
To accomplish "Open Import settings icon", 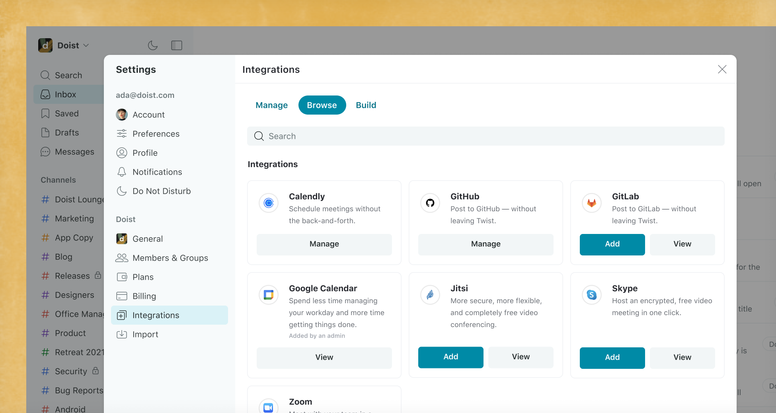I will coord(122,334).
